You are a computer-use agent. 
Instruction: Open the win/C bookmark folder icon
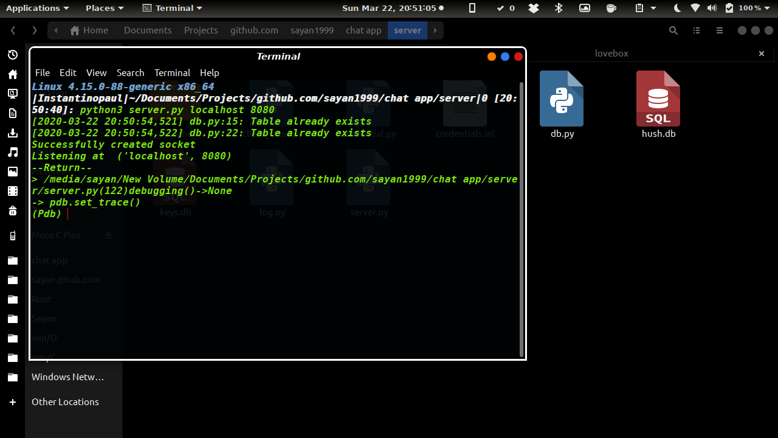pyautogui.click(x=12, y=358)
